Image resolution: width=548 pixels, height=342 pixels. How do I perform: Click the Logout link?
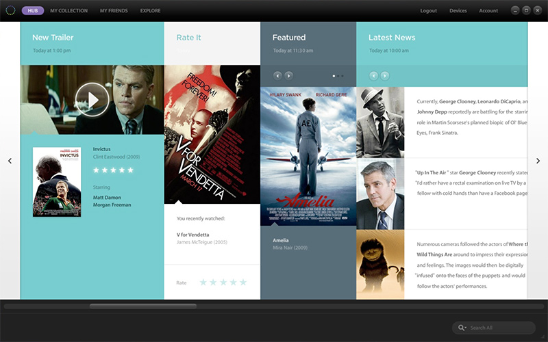[429, 11]
